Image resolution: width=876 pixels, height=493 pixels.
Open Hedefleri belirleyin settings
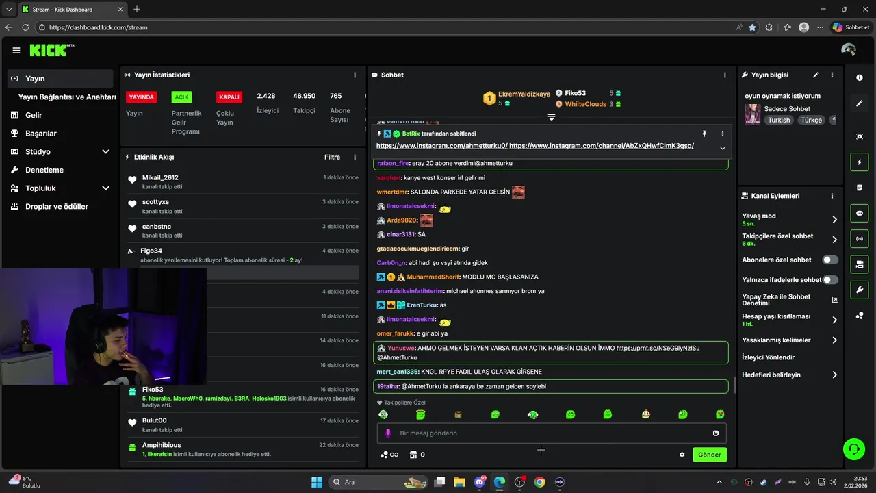pyautogui.click(x=790, y=375)
